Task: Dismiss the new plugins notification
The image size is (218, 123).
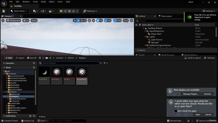Action: (207, 94)
